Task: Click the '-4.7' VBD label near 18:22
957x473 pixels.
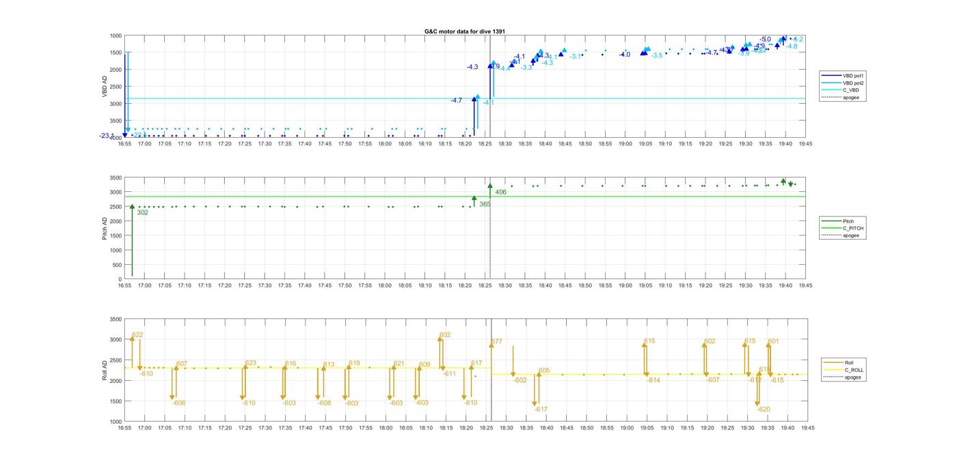Action: pos(456,100)
